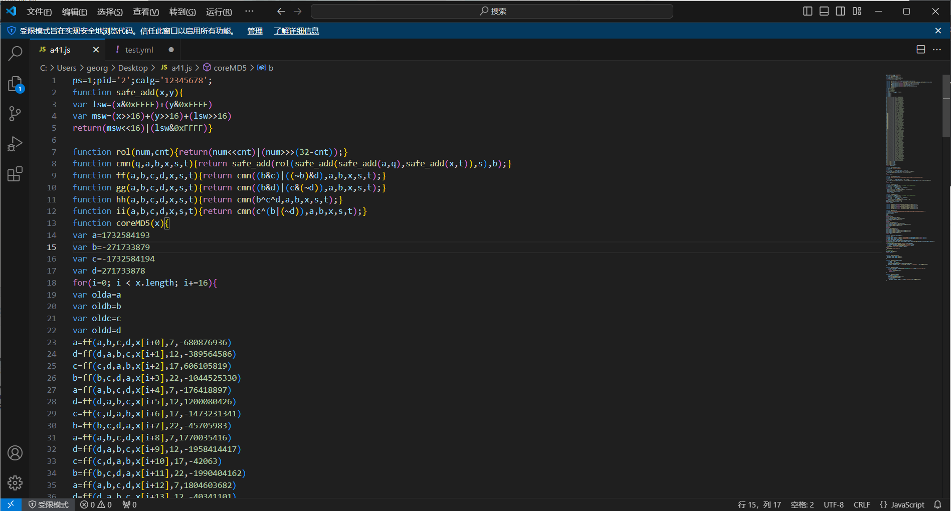Click the Learn More link in banner
The height and width of the screenshot is (511, 951).
[x=296, y=31]
